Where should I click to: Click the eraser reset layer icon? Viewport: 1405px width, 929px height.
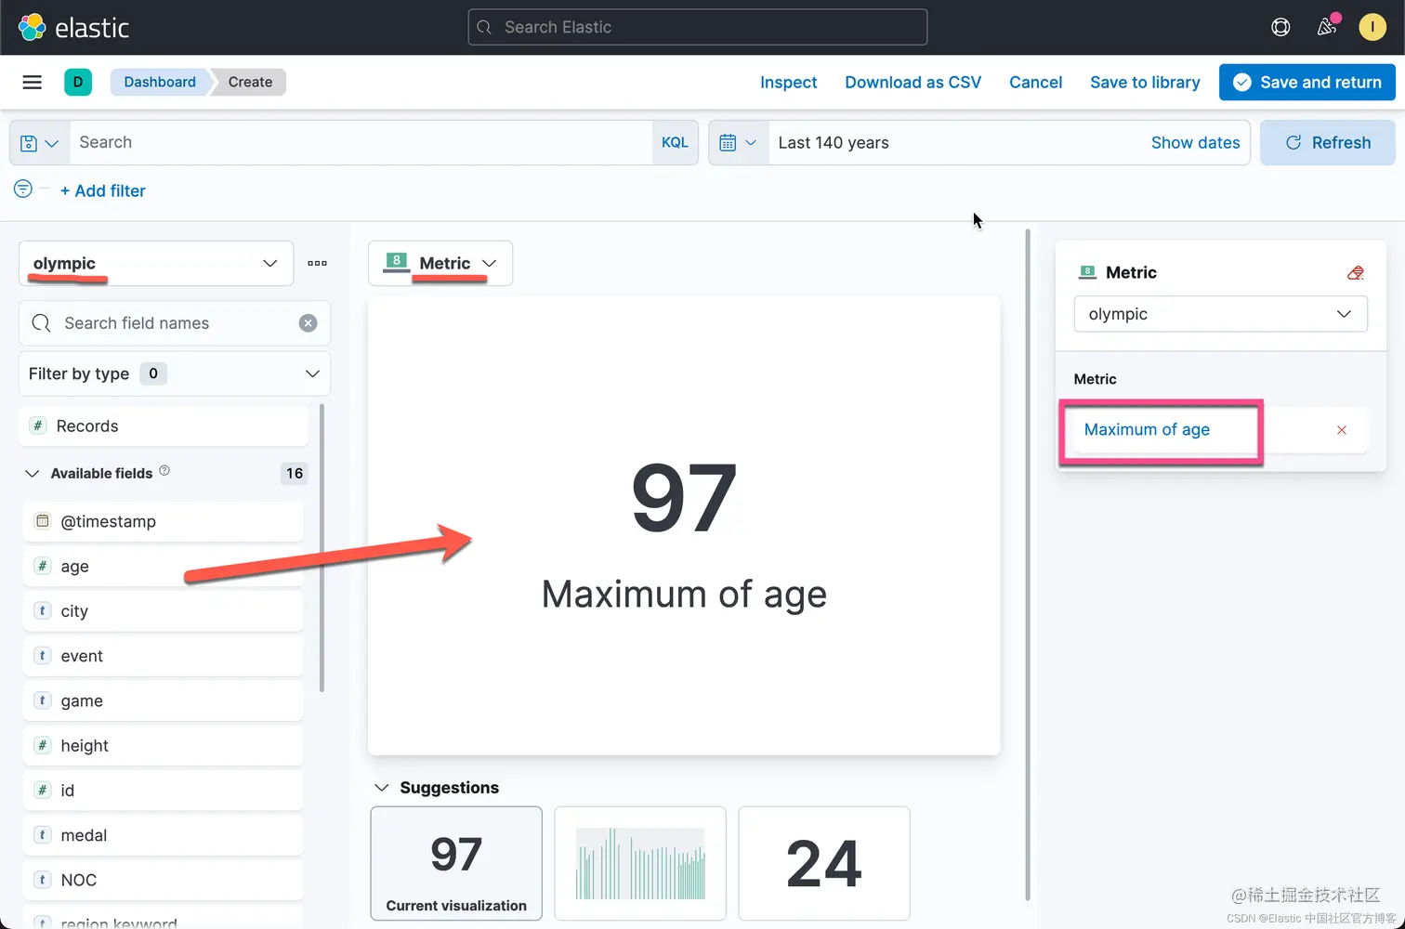[x=1356, y=272]
